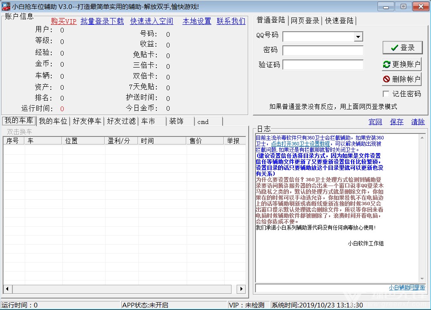Click the 更换账户 switch account button

pyautogui.click(x=402, y=65)
